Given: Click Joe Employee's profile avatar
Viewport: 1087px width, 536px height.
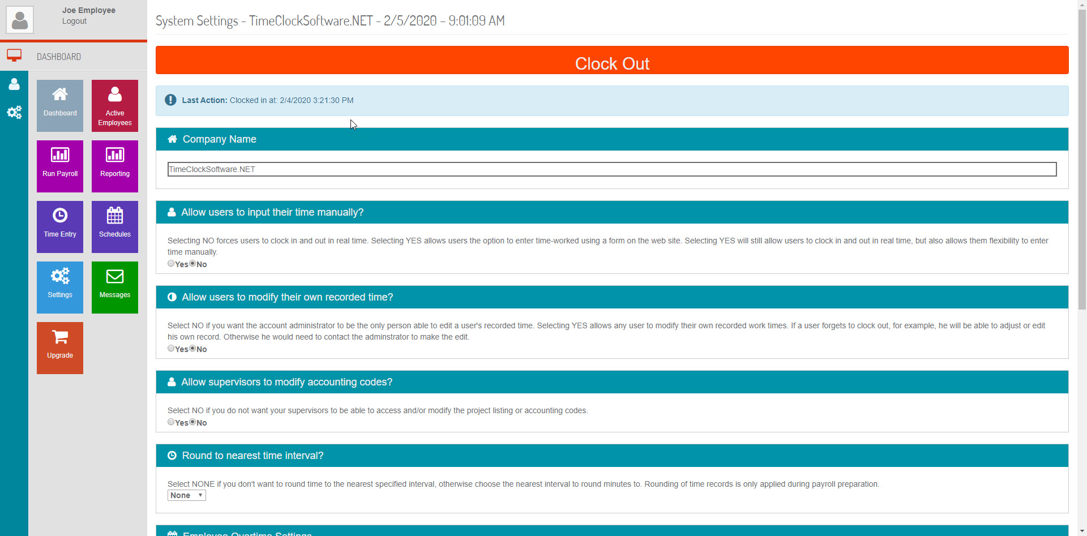Looking at the screenshot, I should pos(20,20).
